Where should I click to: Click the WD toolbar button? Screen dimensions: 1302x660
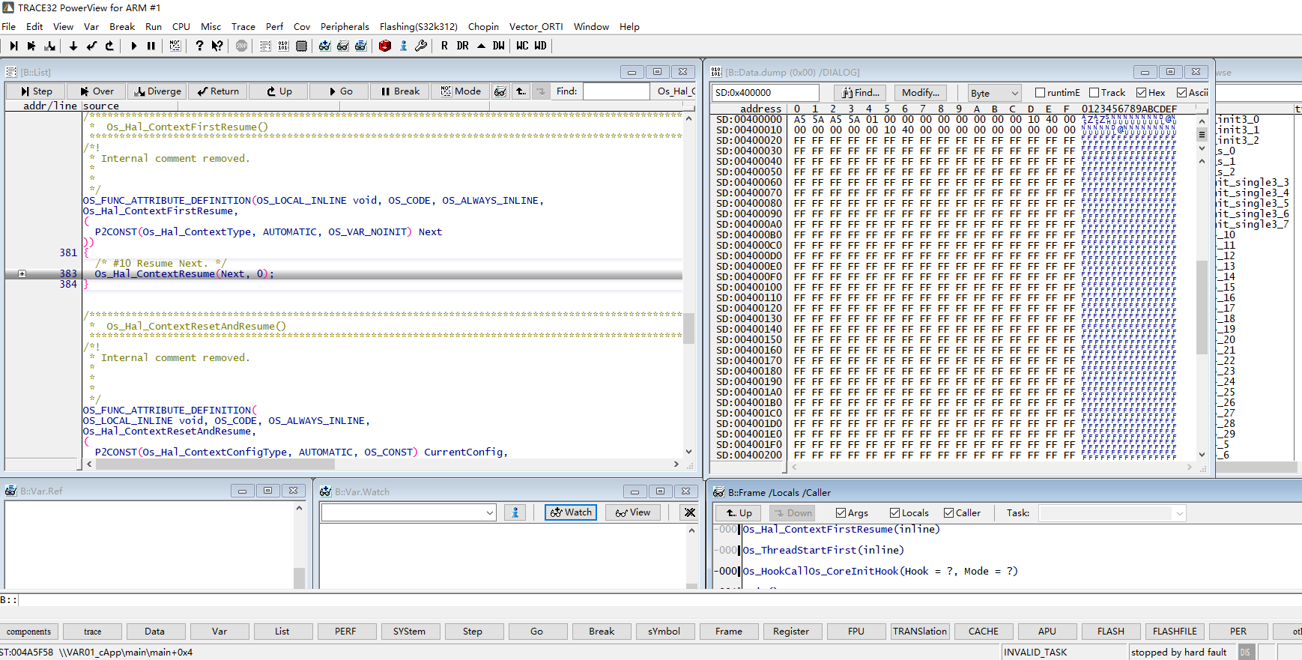click(x=540, y=46)
